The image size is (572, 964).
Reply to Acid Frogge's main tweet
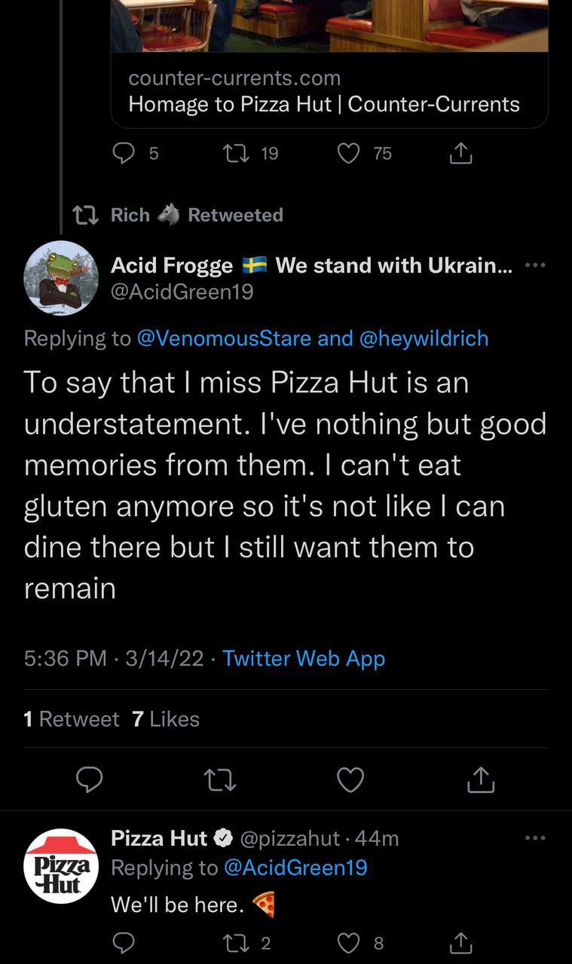pos(90,779)
